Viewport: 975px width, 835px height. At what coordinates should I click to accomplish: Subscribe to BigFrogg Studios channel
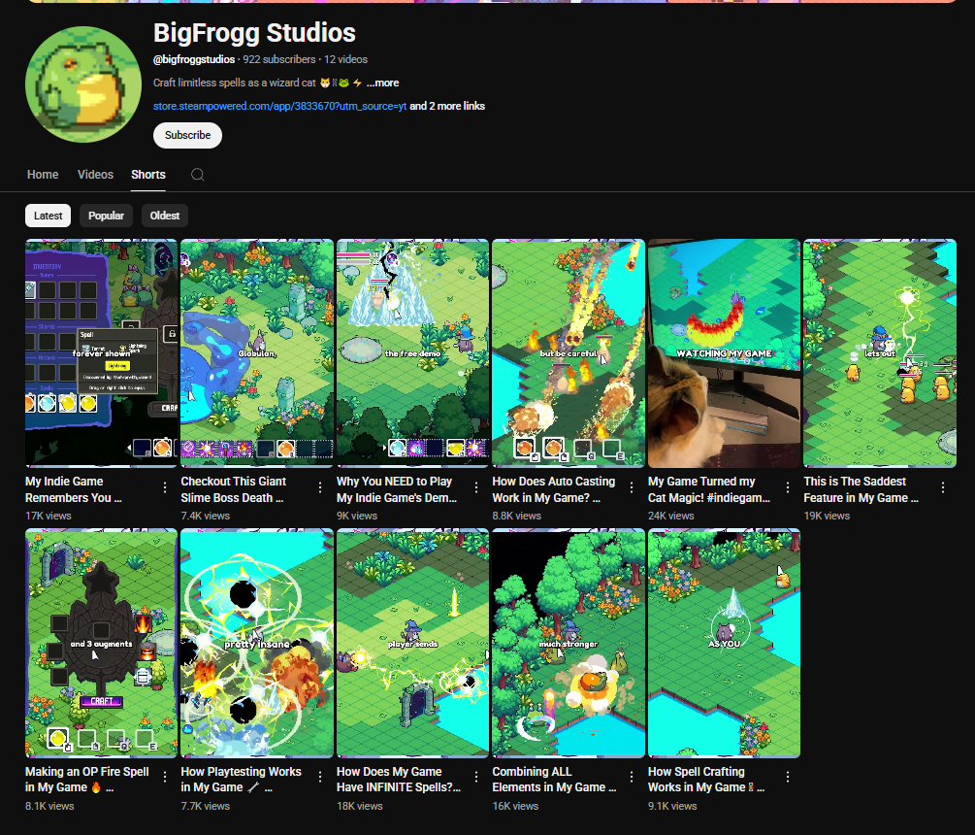point(187,136)
